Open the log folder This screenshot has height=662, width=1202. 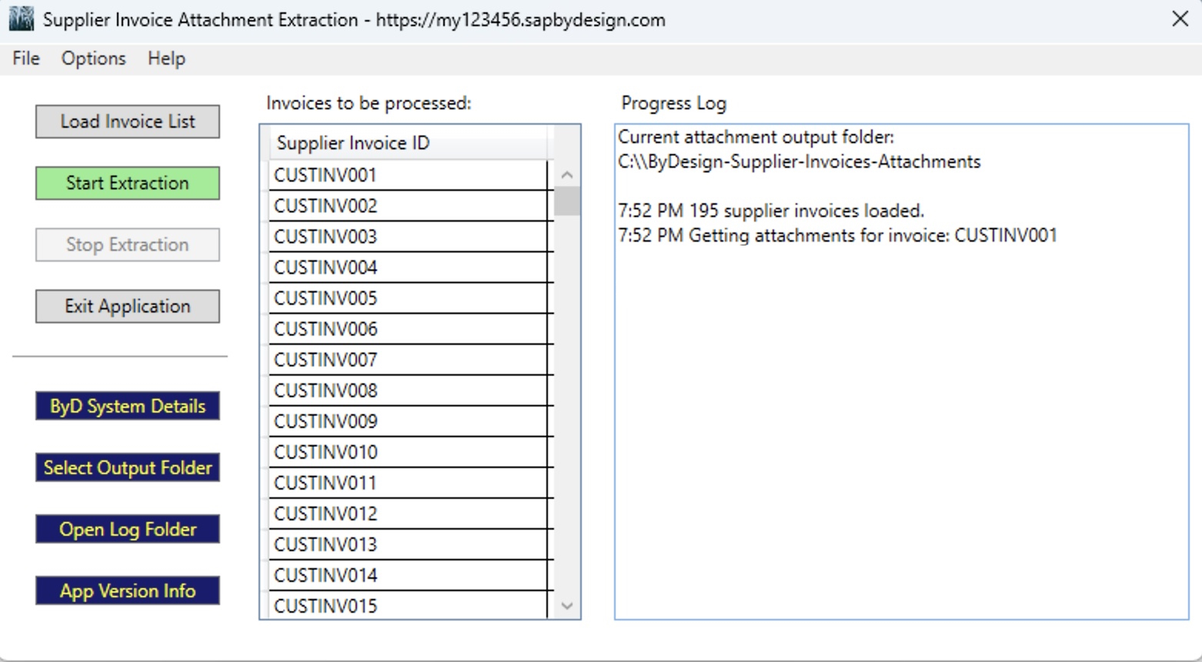127,529
